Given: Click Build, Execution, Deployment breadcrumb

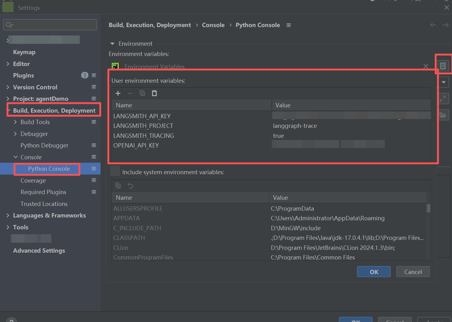Looking at the screenshot, I should [x=150, y=25].
